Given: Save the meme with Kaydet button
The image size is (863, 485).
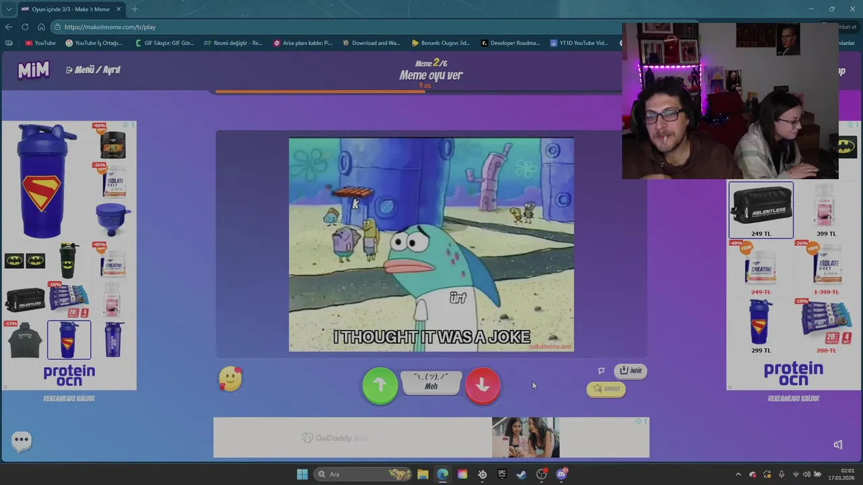Looking at the screenshot, I should [605, 389].
